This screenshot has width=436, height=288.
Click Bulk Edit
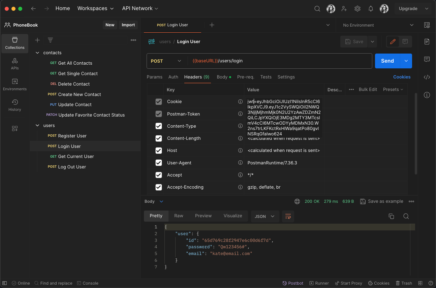[x=368, y=90]
